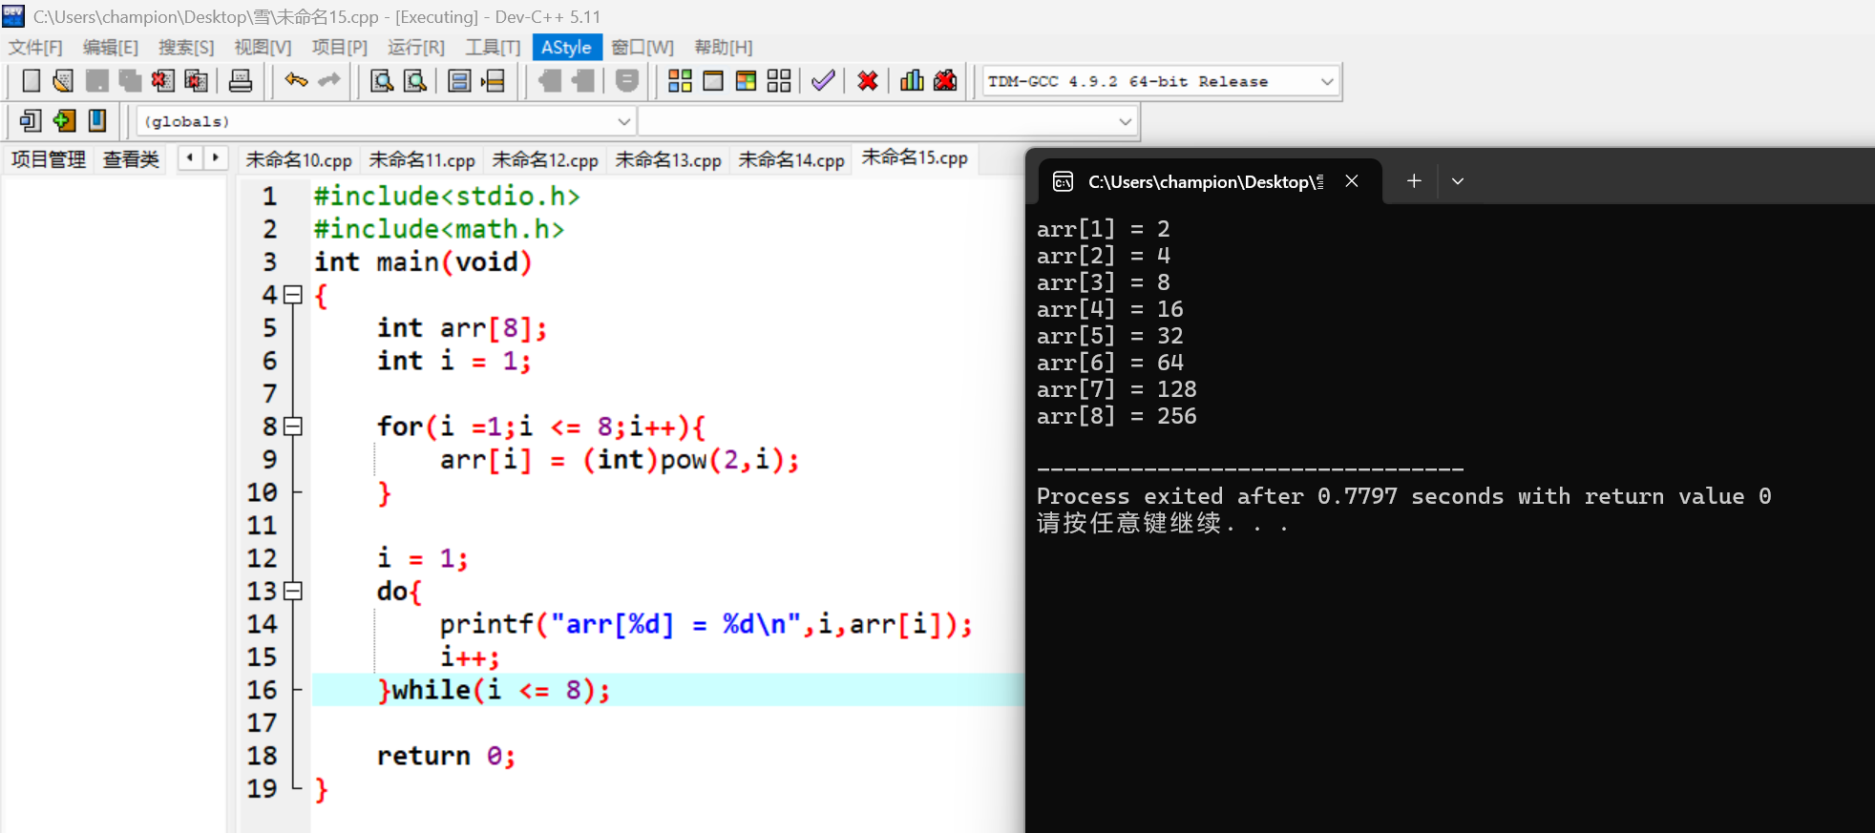This screenshot has width=1875, height=833.
Task: Open the 编辑[E] menu
Action: click(111, 48)
